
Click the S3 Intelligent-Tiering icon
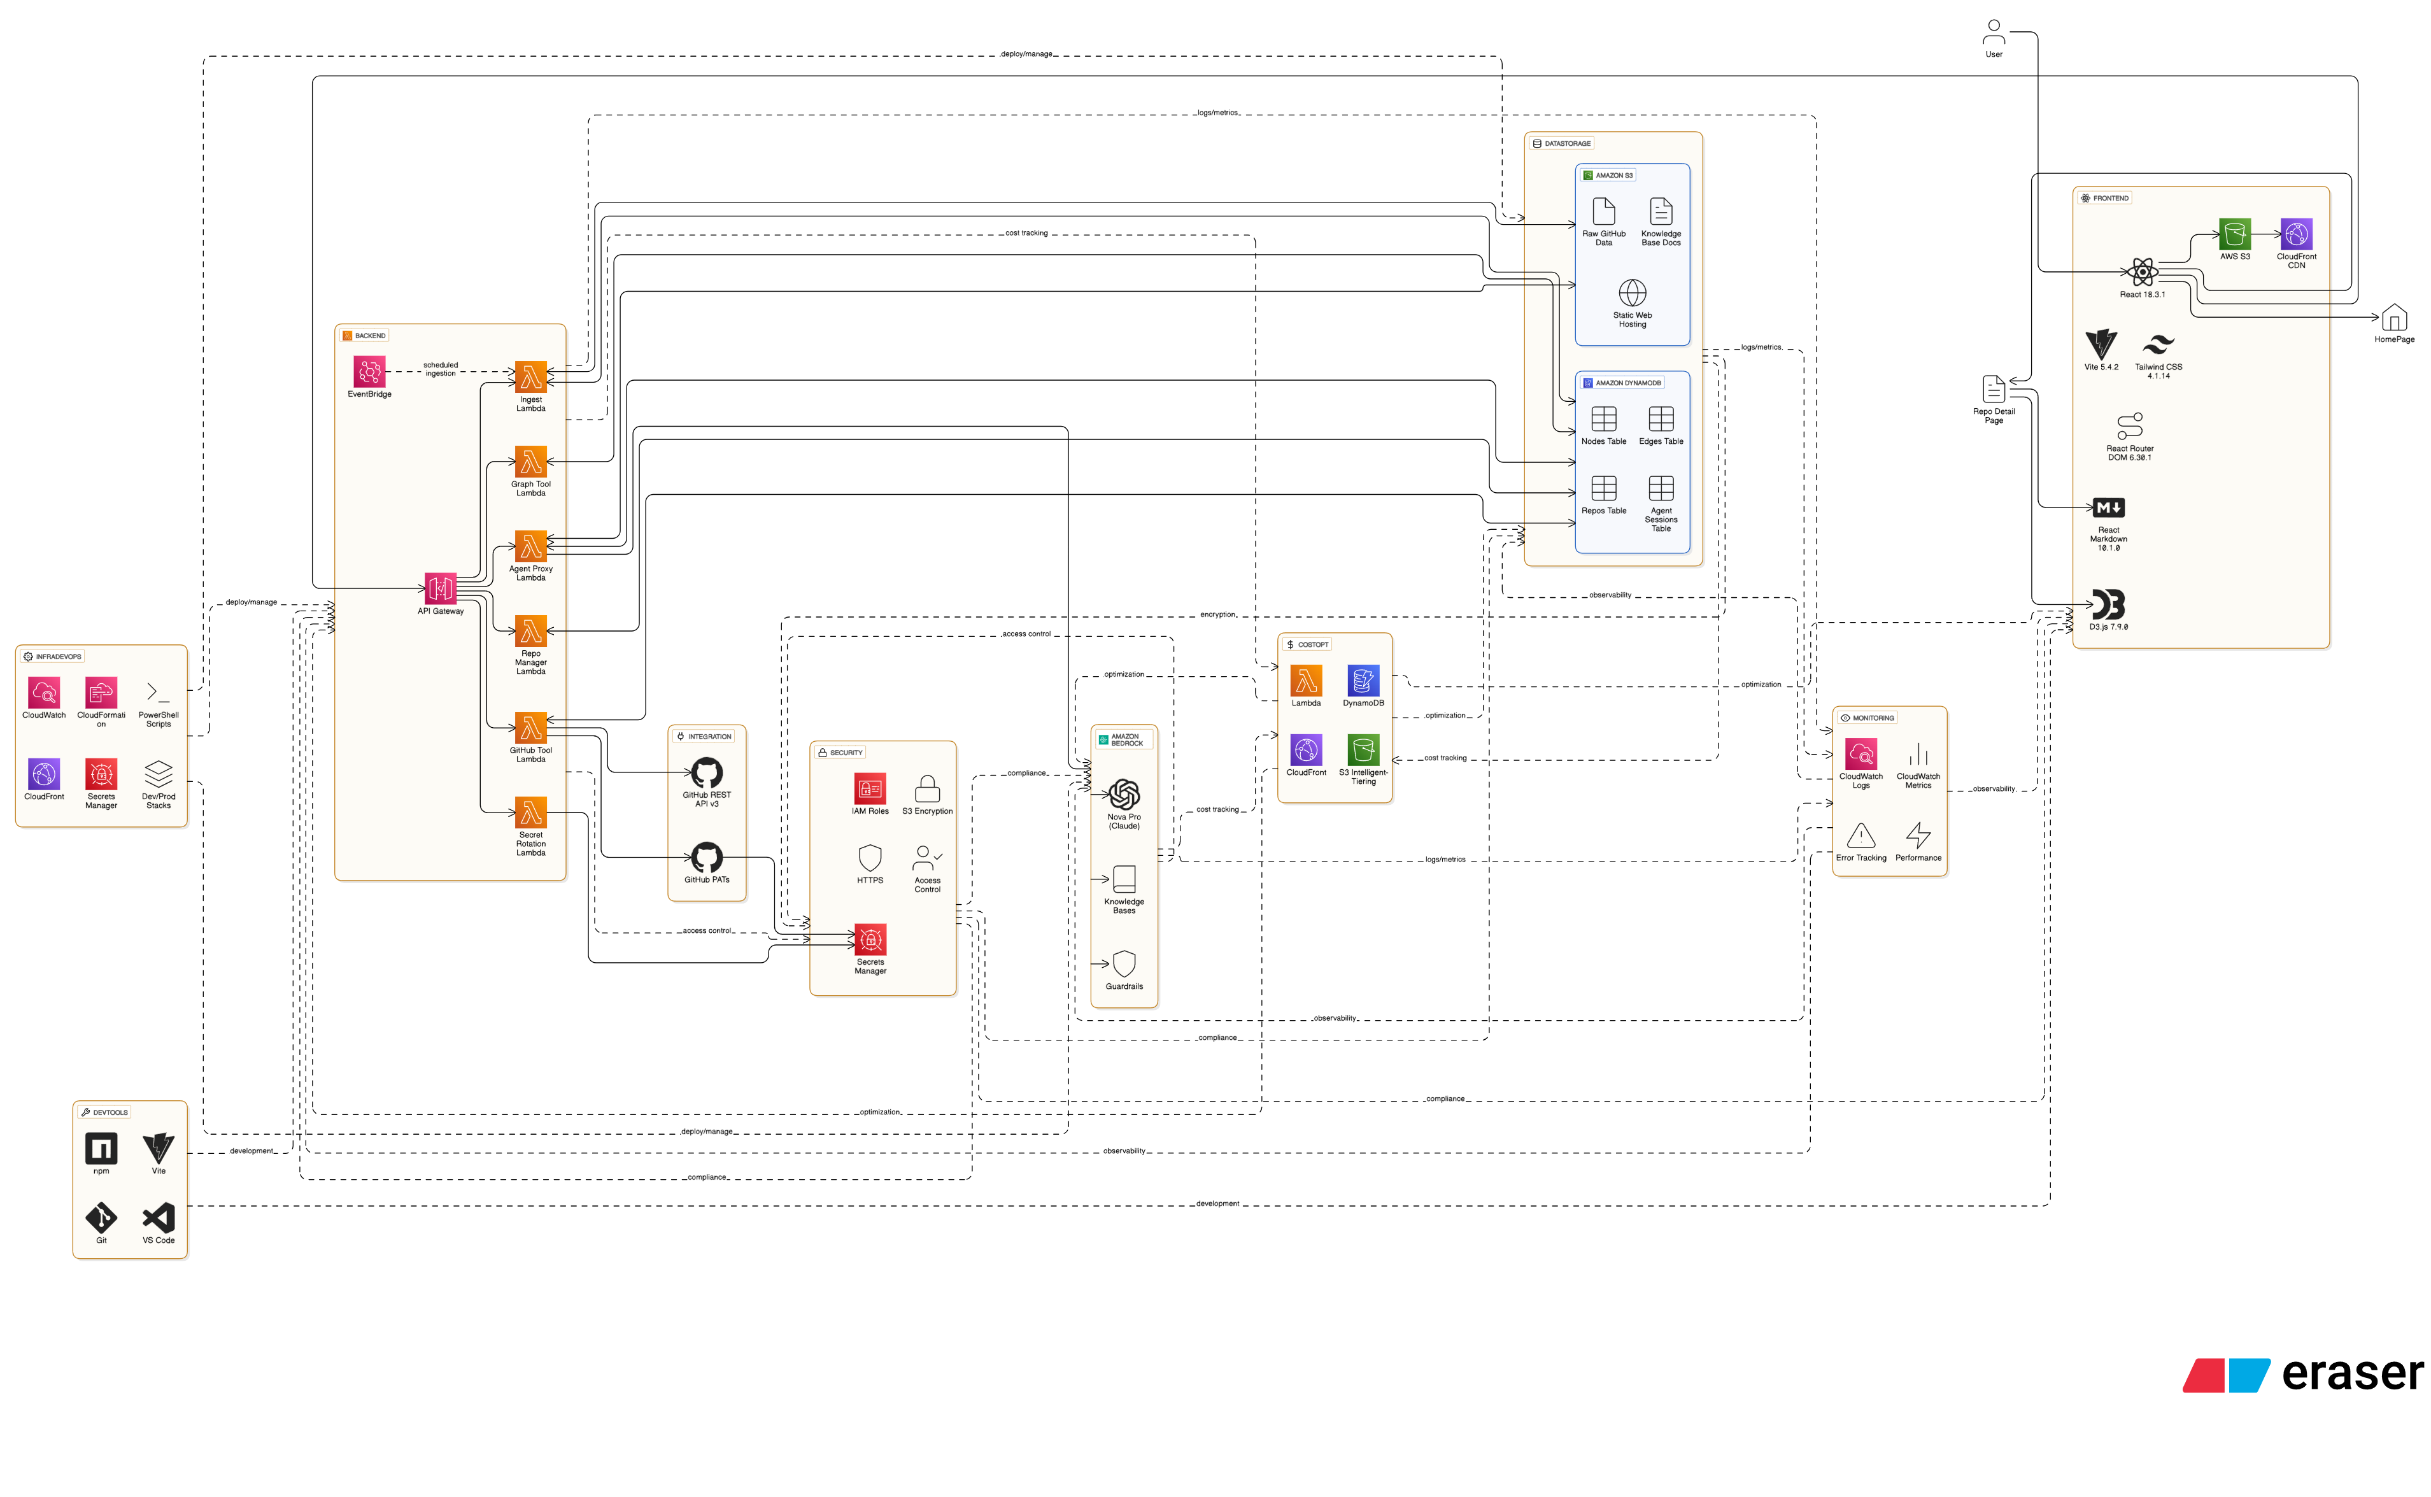1363,749
